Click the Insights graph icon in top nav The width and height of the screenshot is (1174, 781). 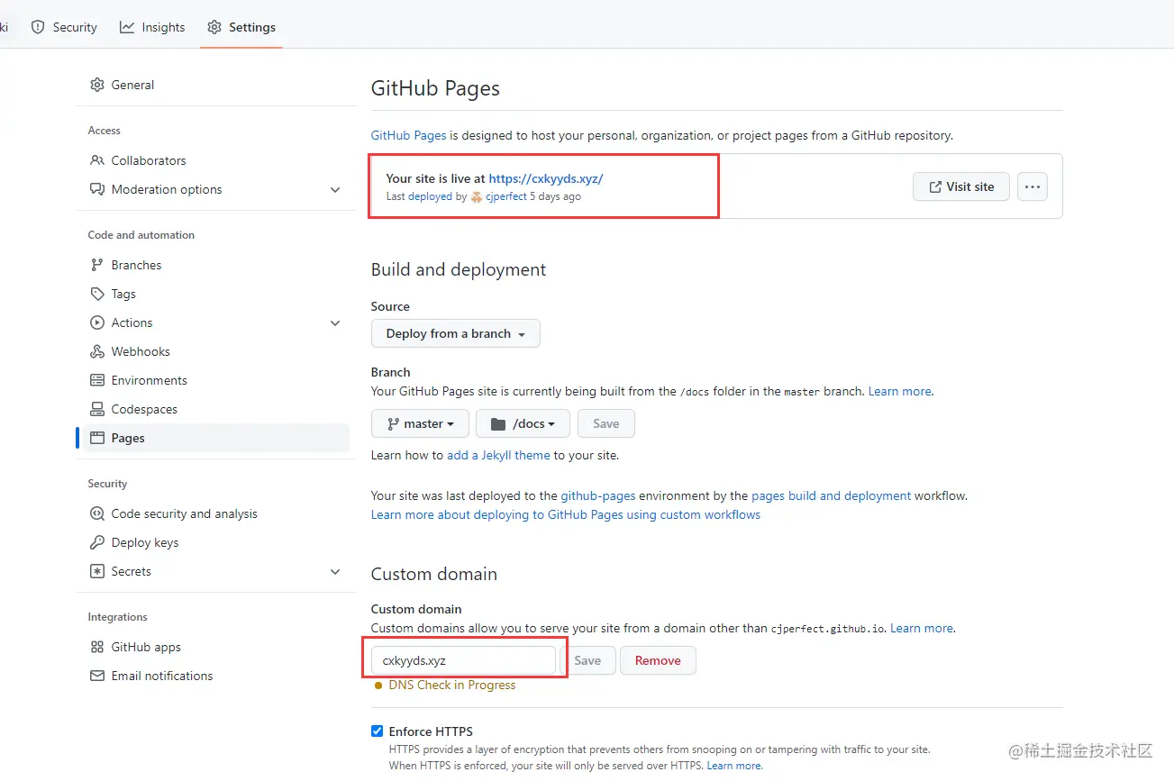[x=127, y=27]
